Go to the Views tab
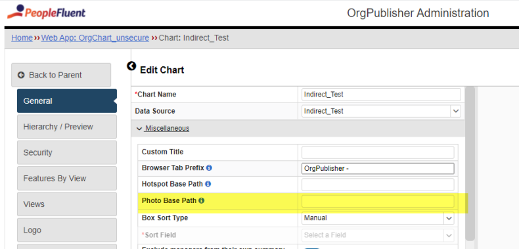This screenshot has height=249, width=519. tap(67, 204)
